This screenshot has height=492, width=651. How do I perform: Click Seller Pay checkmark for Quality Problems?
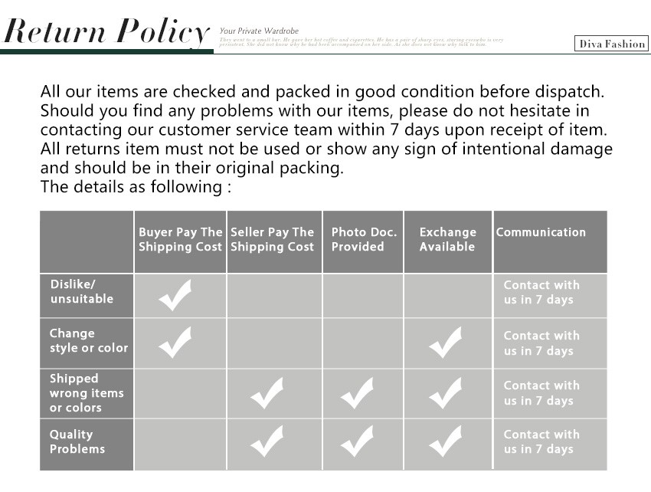pyautogui.click(x=267, y=442)
